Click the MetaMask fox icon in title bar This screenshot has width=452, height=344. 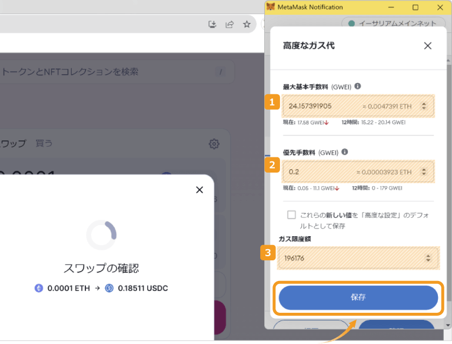tap(270, 6)
